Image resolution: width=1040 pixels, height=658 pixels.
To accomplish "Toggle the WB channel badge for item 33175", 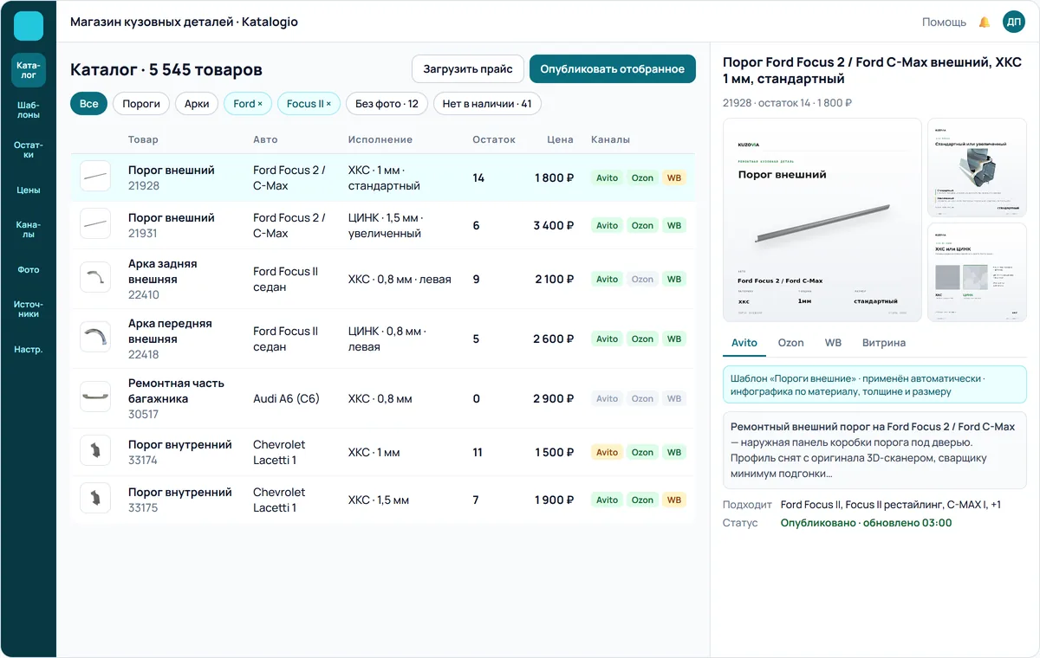I will pos(674,500).
